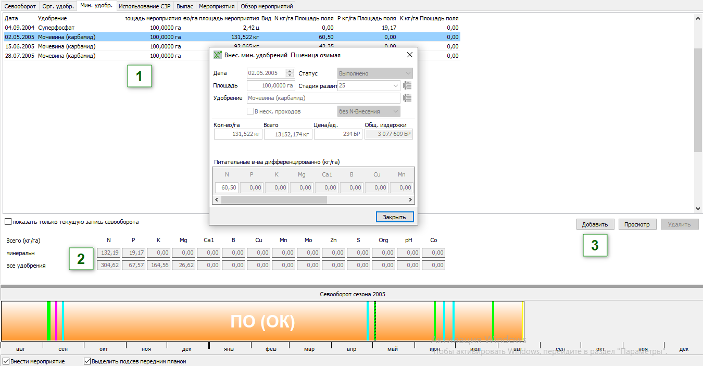The image size is (703, 366).
Task: Click the magenta marker on the crop timeline
Action: click(56, 321)
